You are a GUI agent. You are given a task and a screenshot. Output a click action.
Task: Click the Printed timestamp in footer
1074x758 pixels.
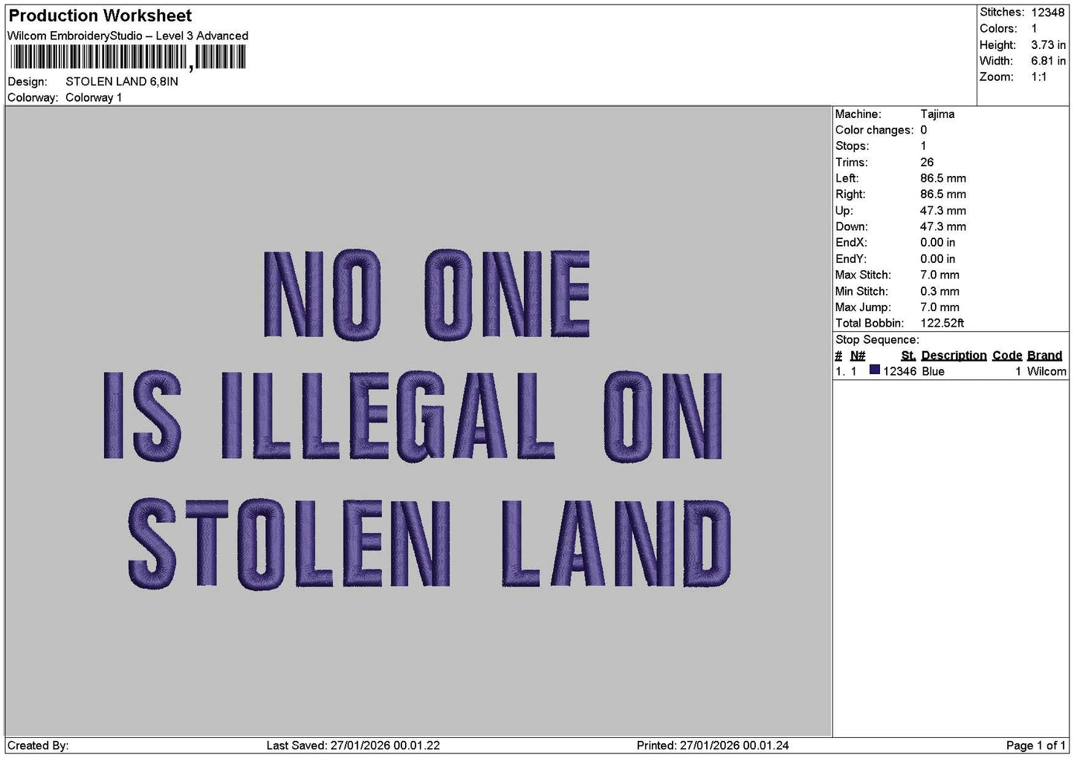(x=713, y=745)
